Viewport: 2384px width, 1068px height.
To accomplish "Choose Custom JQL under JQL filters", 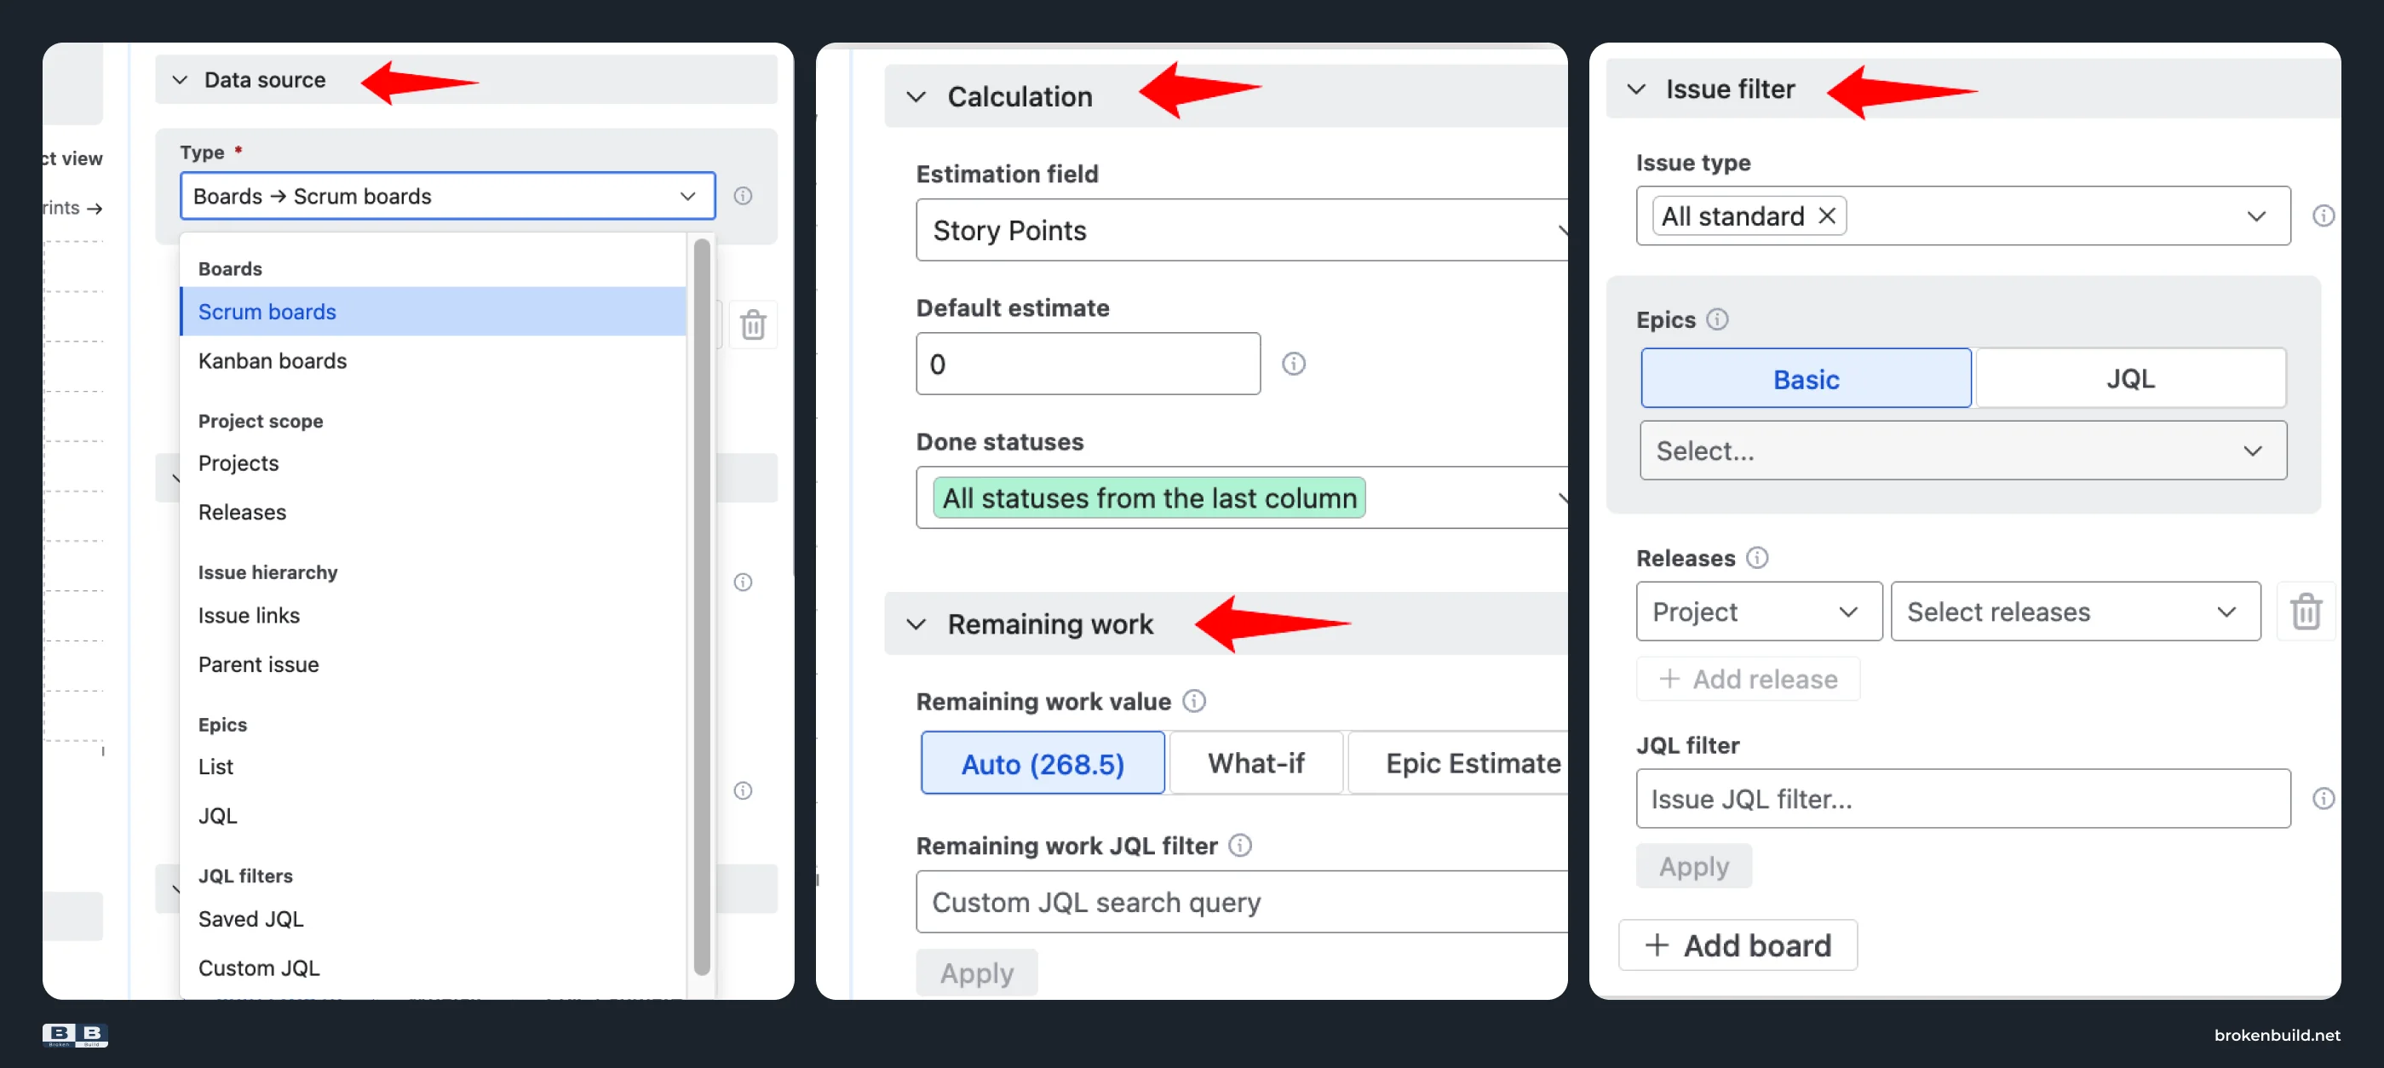I will coord(434,968).
